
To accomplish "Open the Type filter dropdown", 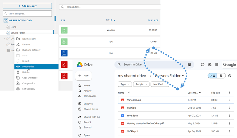I will [x=125, y=84].
